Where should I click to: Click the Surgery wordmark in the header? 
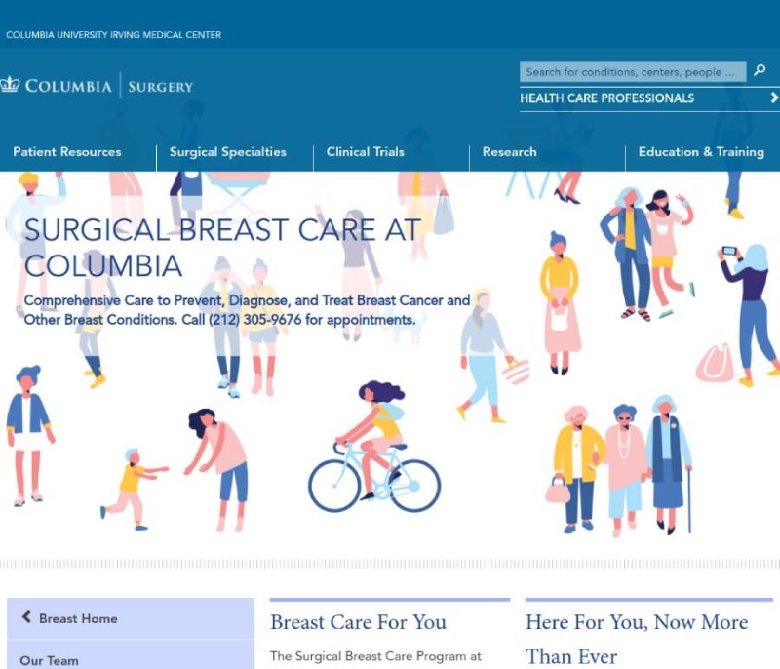pos(160,87)
